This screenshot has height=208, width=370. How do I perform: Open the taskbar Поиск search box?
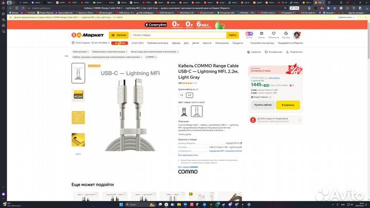140,204
